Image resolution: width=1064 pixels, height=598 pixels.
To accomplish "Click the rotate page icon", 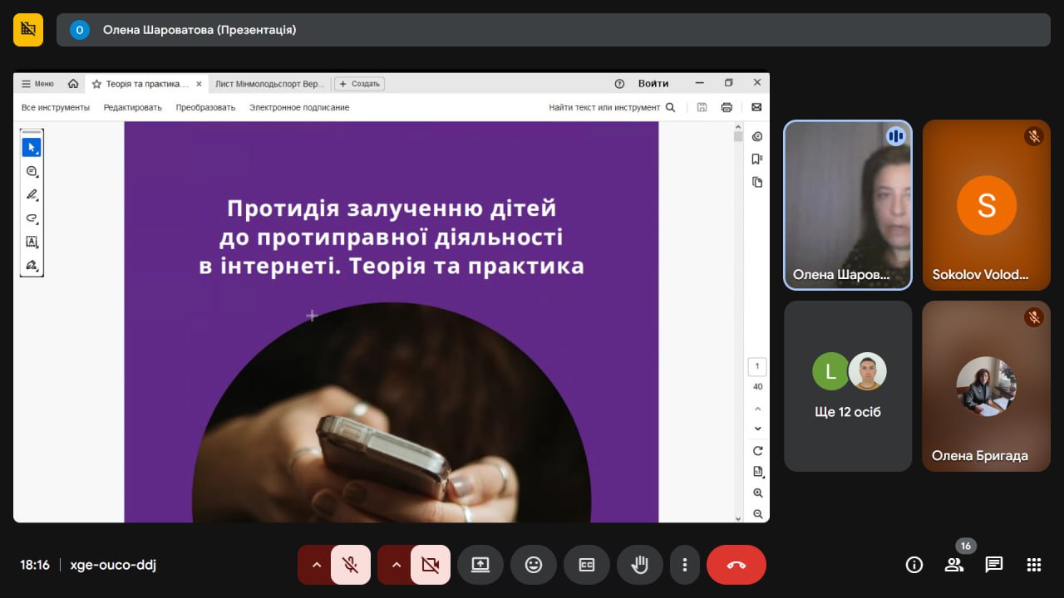I will point(757,451).
